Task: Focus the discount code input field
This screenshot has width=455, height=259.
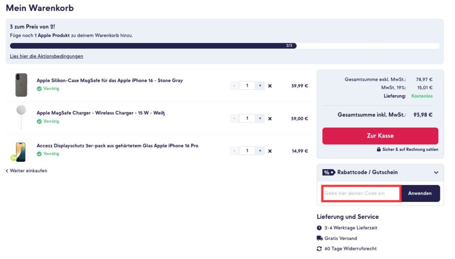Action: click(x=362, y=193)
